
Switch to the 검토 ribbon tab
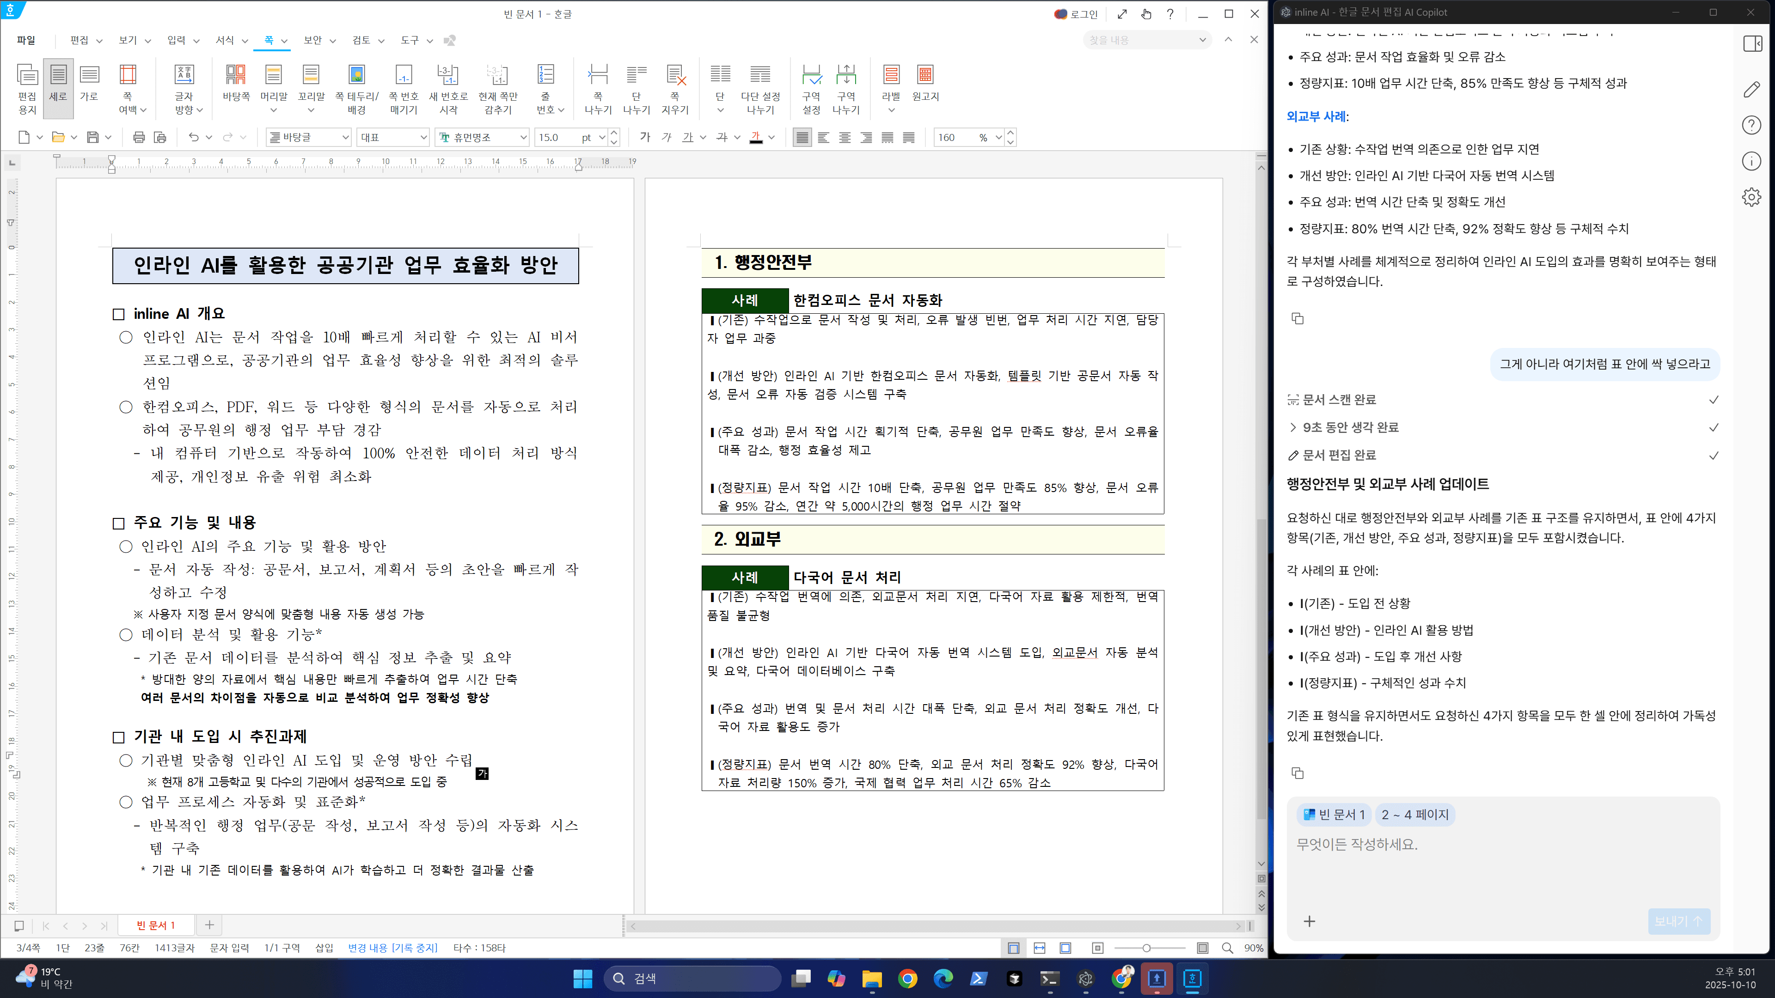click(361, 40)
